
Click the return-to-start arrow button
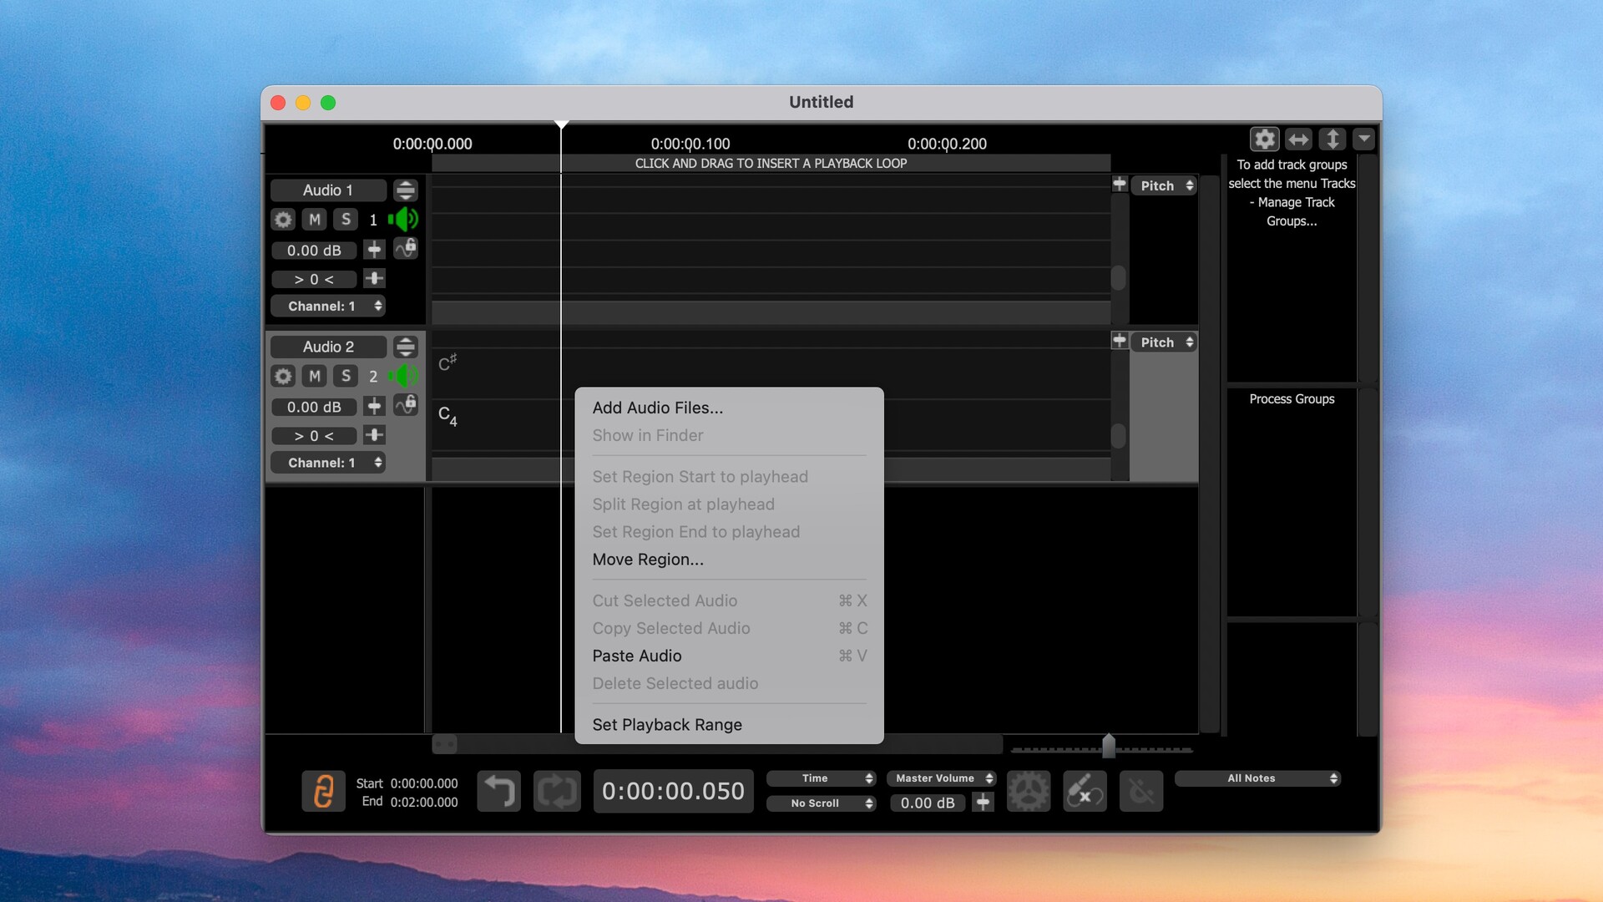point(498,791)
